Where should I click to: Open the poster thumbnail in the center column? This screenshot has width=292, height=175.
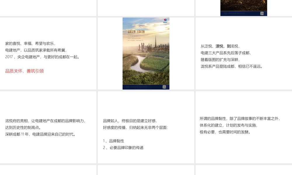146,53
